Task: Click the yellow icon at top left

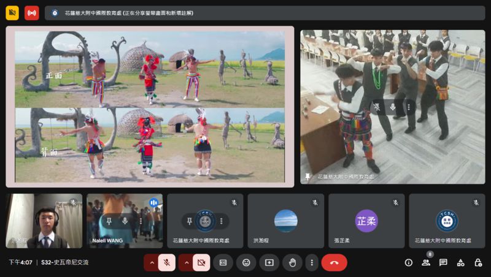Action: pos(12,13)
